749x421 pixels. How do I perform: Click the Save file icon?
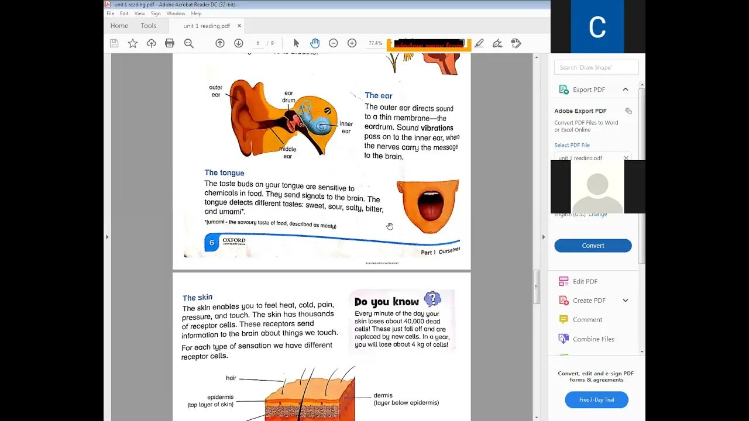tap(114, 43)
